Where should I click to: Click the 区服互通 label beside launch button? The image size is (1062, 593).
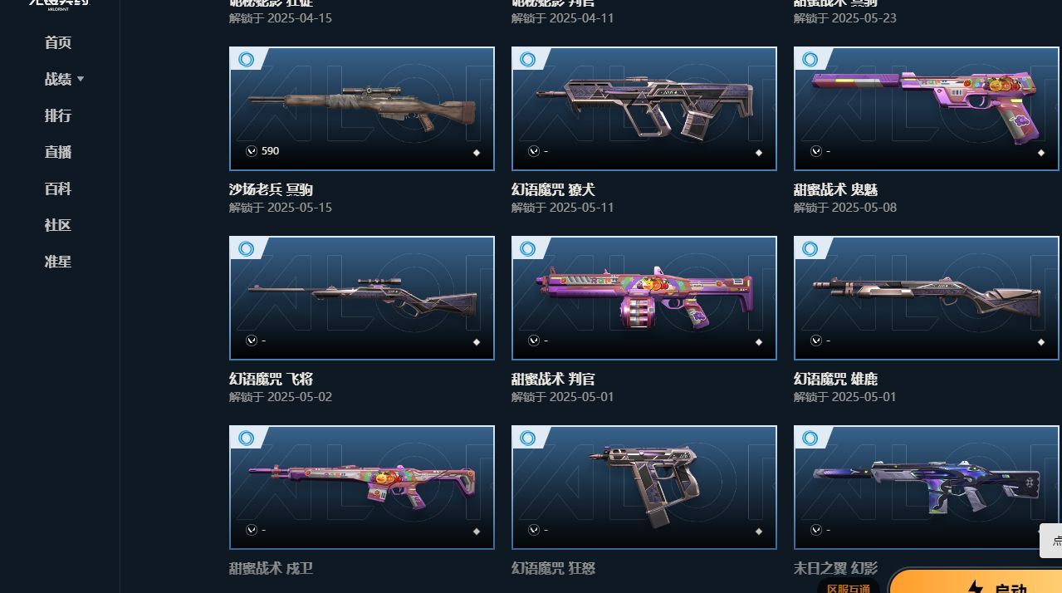848,587
